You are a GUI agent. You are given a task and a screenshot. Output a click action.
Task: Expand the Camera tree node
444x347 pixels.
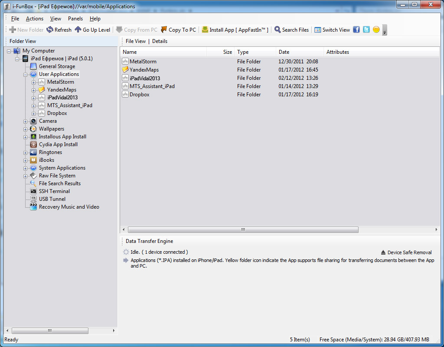26,121
